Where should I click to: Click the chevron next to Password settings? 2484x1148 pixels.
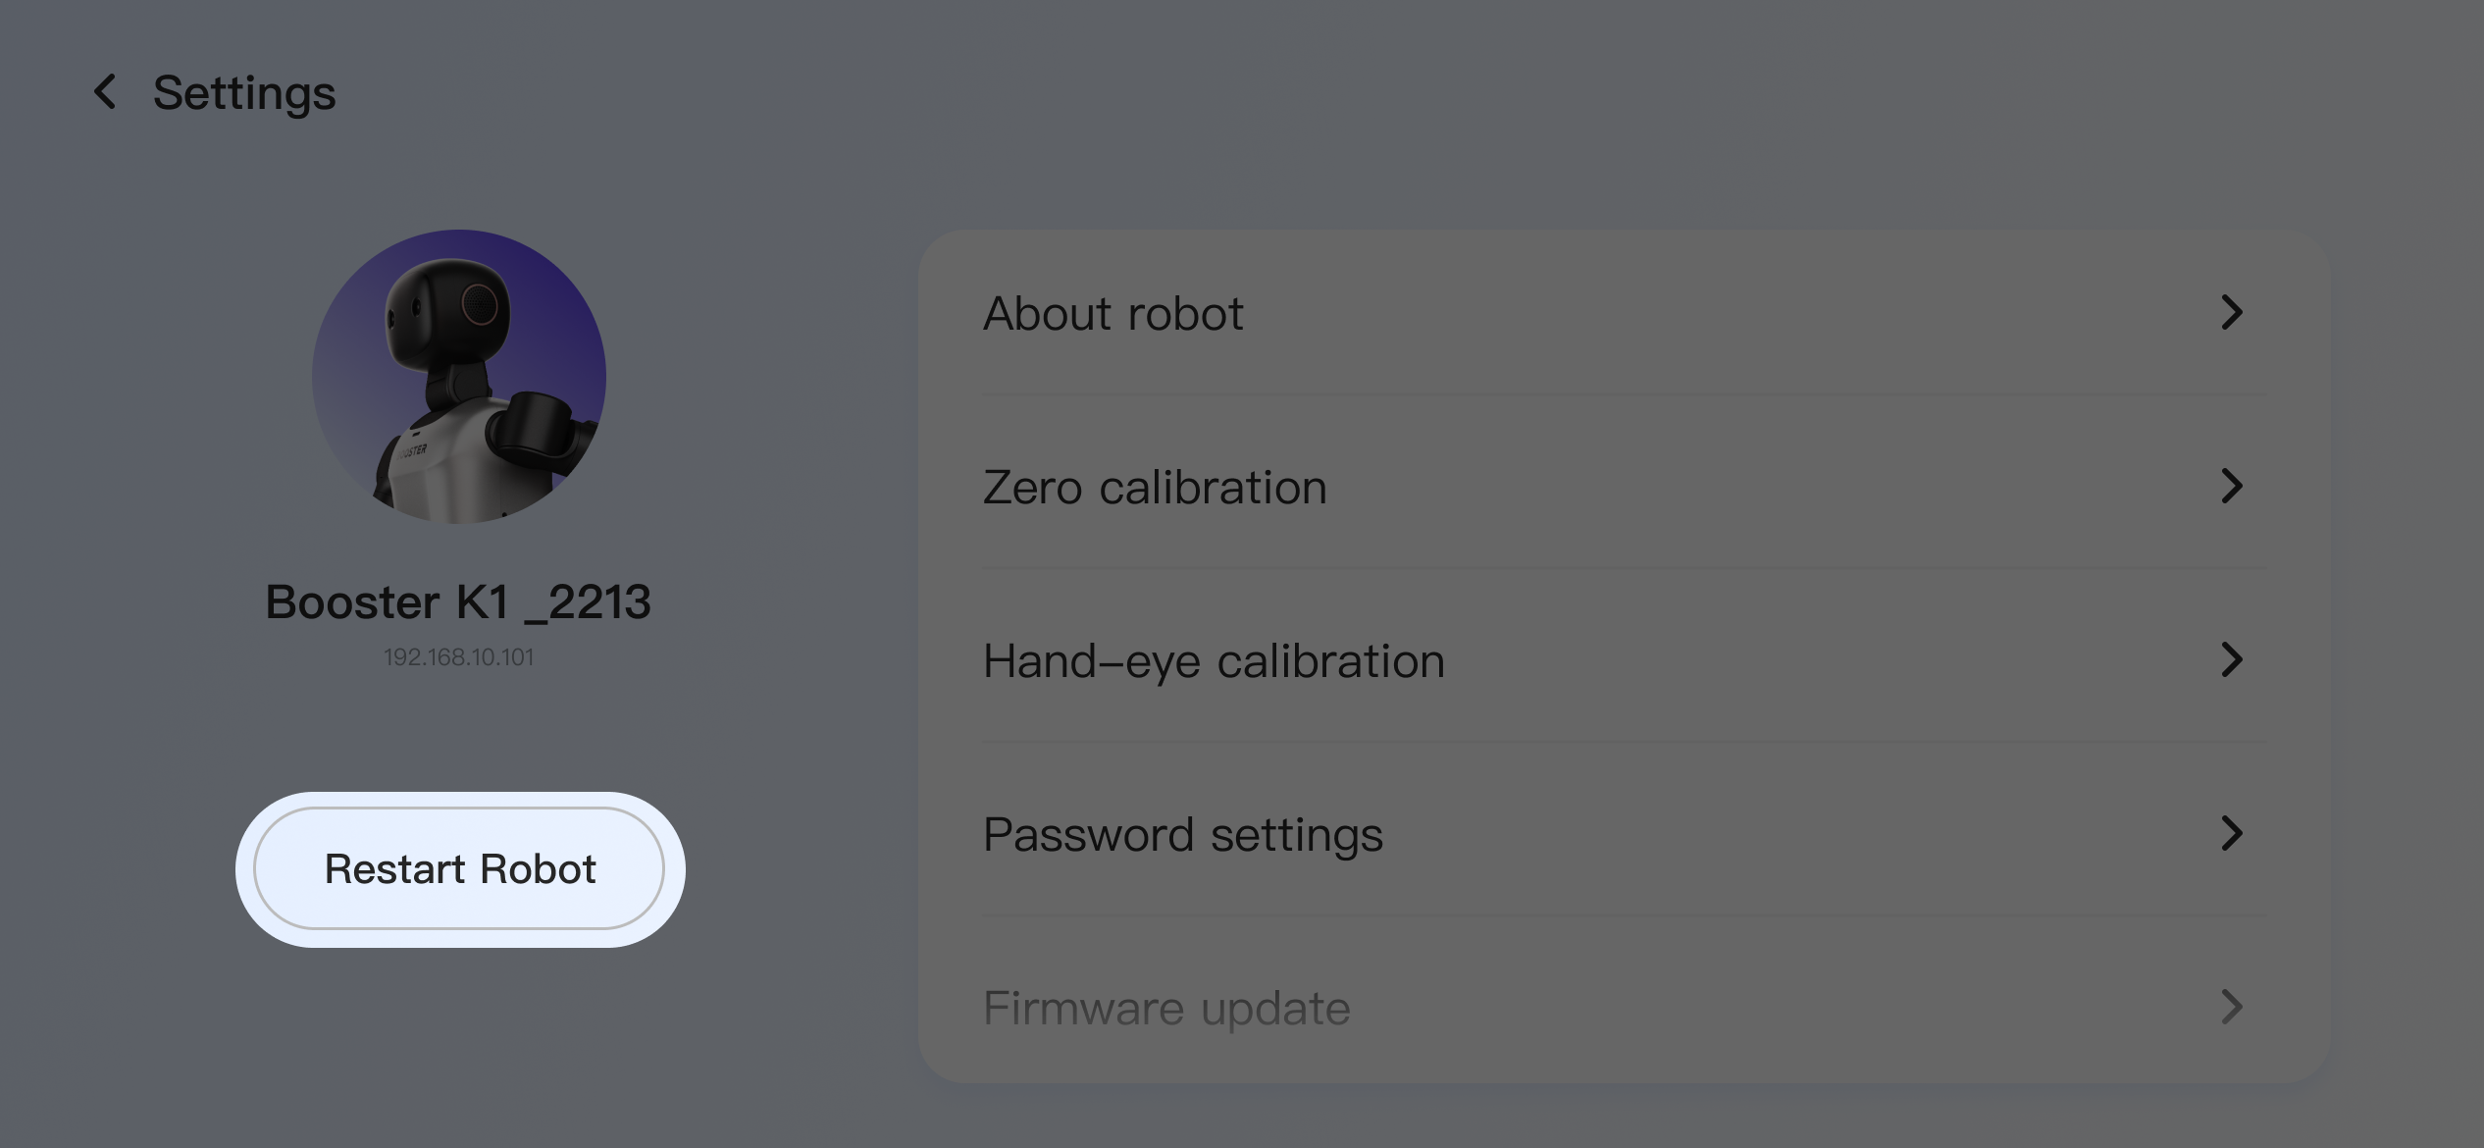click(2231, 834)
